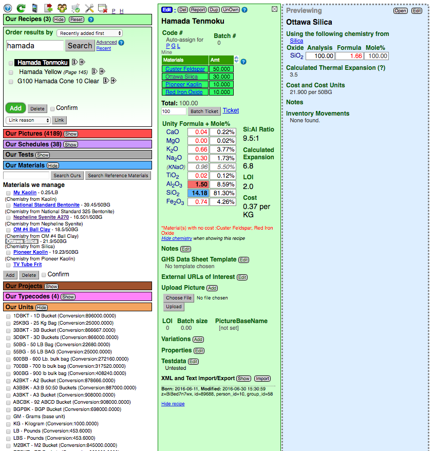The width and height of the screenshot is (434, 451).
Task: Enable Confirm checkbox beside recipes Delete button
Action: [x=52, y=109]
